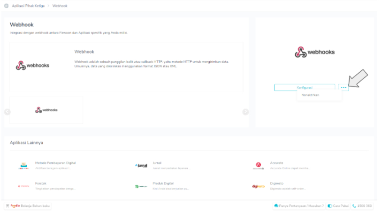Viewport: 382px width, 211px height.
Task: Open the Aplikasi Pihak Ketiga breadcrumb
Action: [28, 6]
